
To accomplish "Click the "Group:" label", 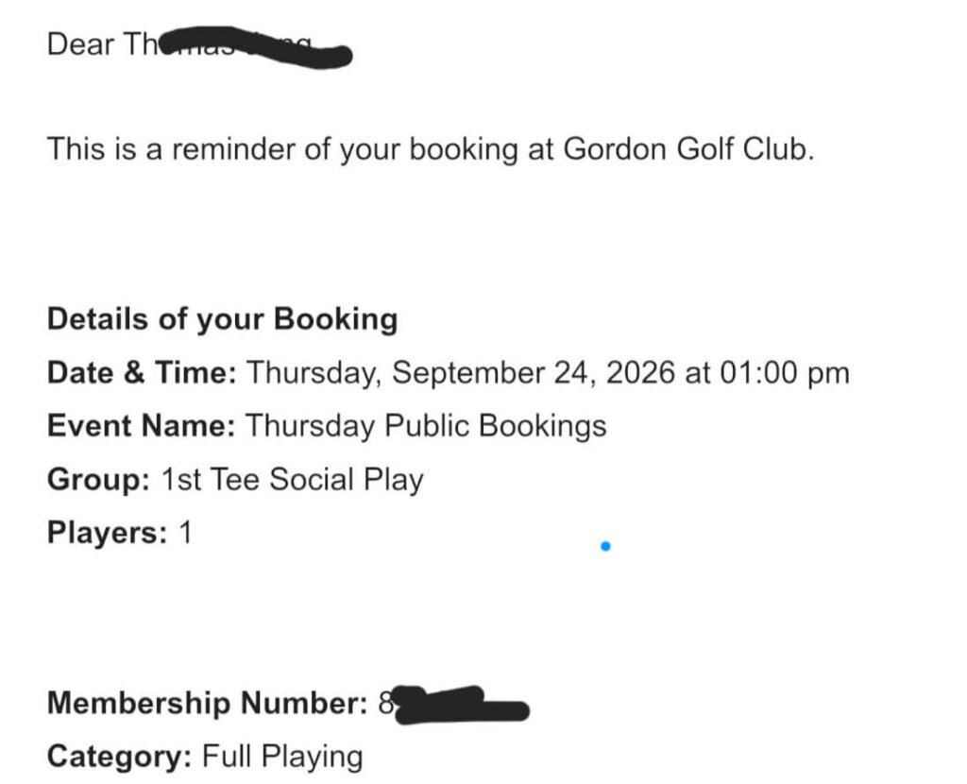I will (98, 480).
